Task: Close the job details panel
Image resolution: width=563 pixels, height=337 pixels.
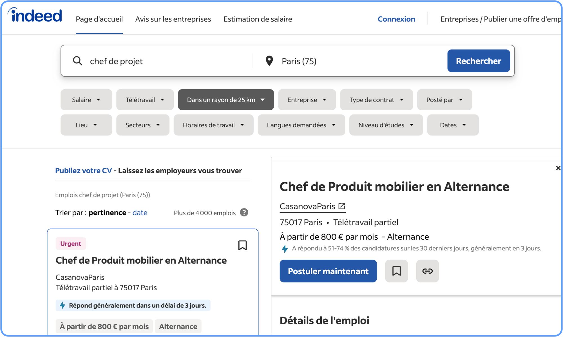Action: (558, 168)
